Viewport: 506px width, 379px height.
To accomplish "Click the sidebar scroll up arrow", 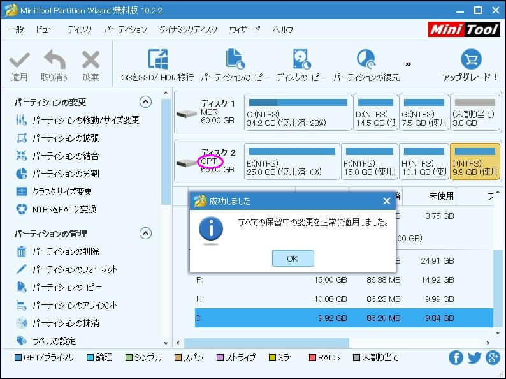I will coord(166,93).
